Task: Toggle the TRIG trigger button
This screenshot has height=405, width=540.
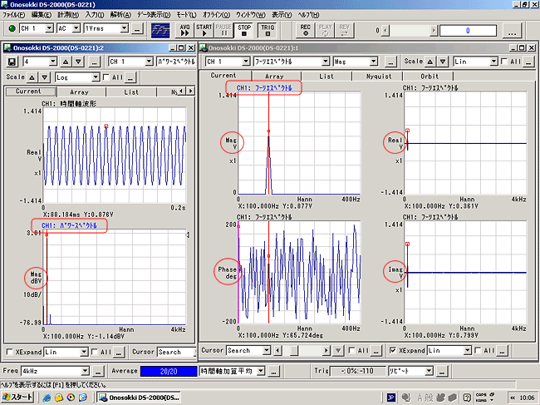Action: coord(268,30)
